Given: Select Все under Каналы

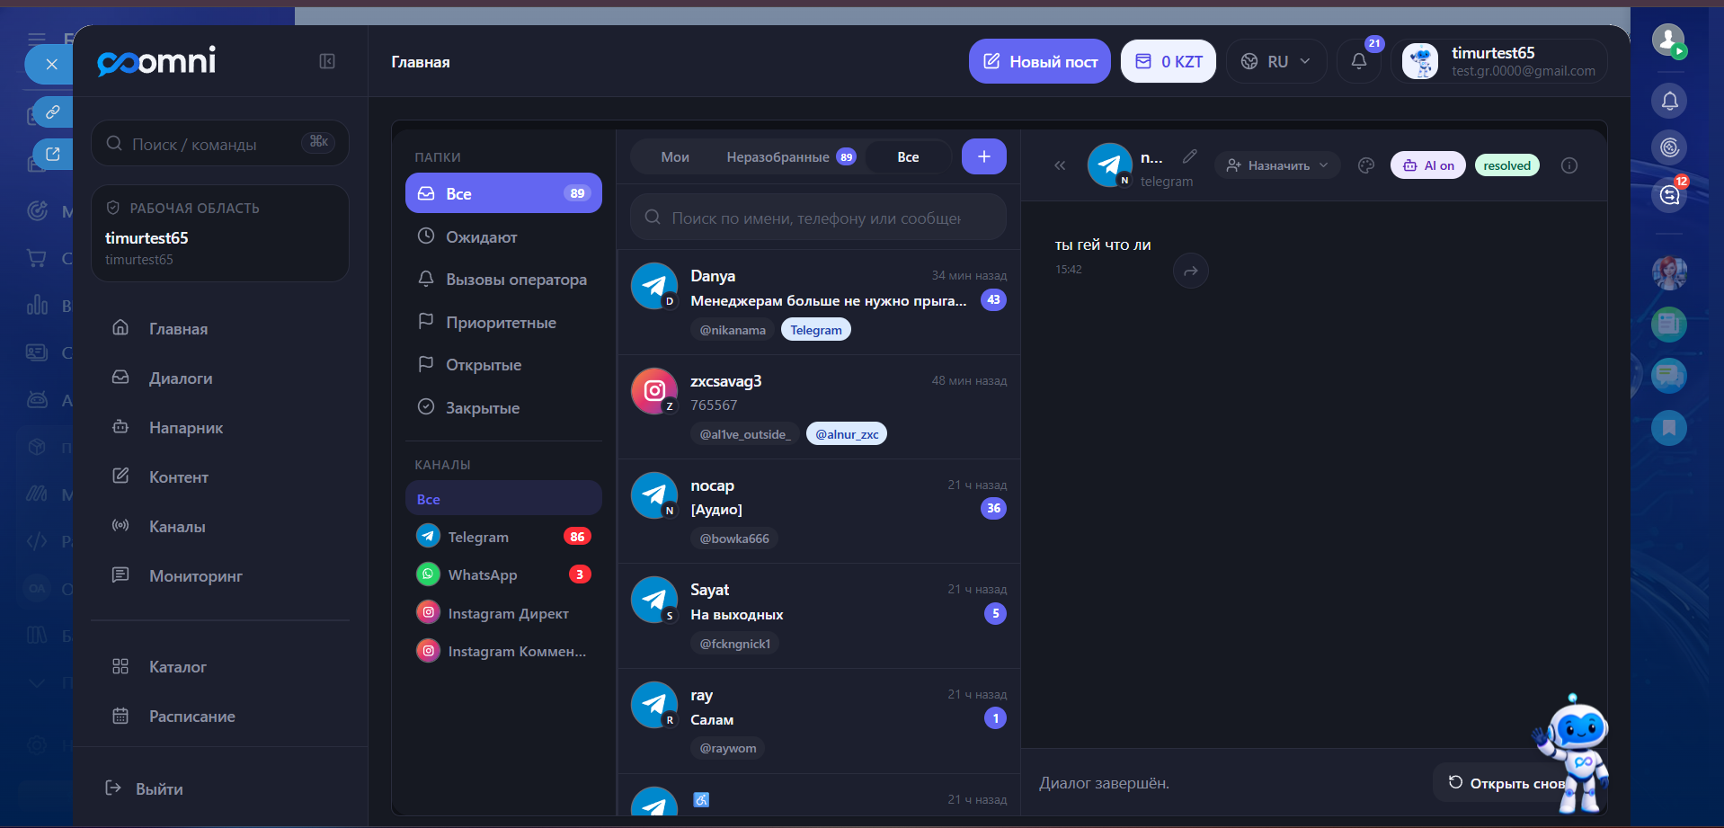Looking at the screenshot, I should click(503, 499).
